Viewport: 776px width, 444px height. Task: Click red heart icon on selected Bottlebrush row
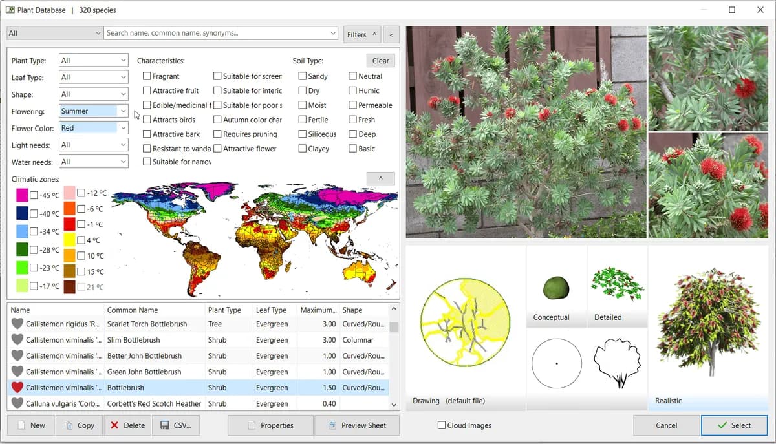[x=17, y=388]
